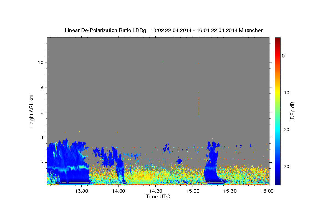Click the colorbar value -10

286,93
